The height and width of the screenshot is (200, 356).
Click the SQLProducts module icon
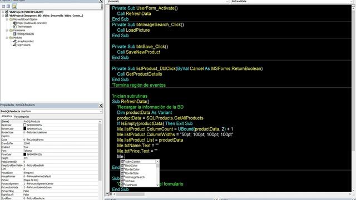tap(15, 45)
